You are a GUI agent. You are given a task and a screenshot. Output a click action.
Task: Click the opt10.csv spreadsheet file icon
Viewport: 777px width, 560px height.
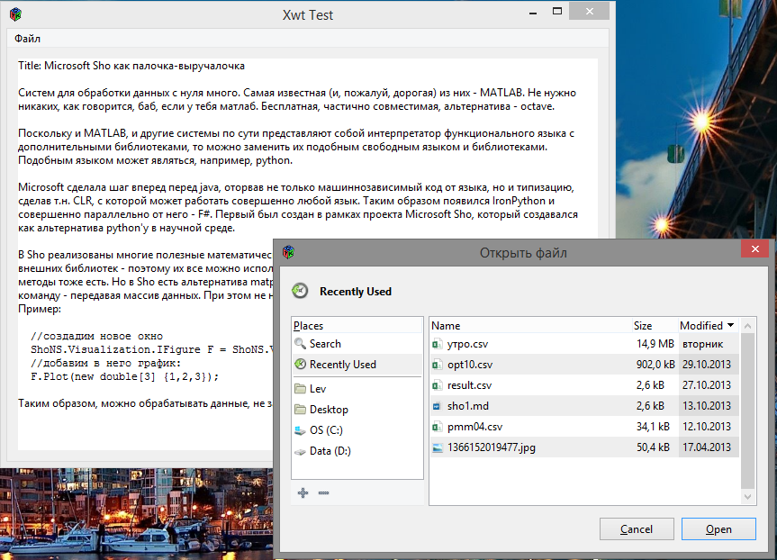tap(437, 365)
